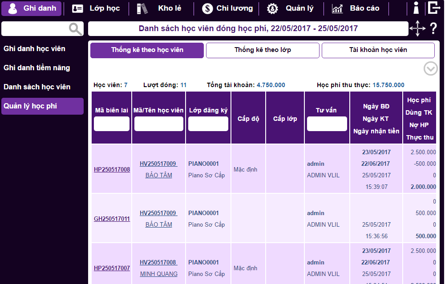Image resolution: width=445 pixels, height=284 pixels.
Task: Open receipt HP250517008 link
Action: (112, 169)
